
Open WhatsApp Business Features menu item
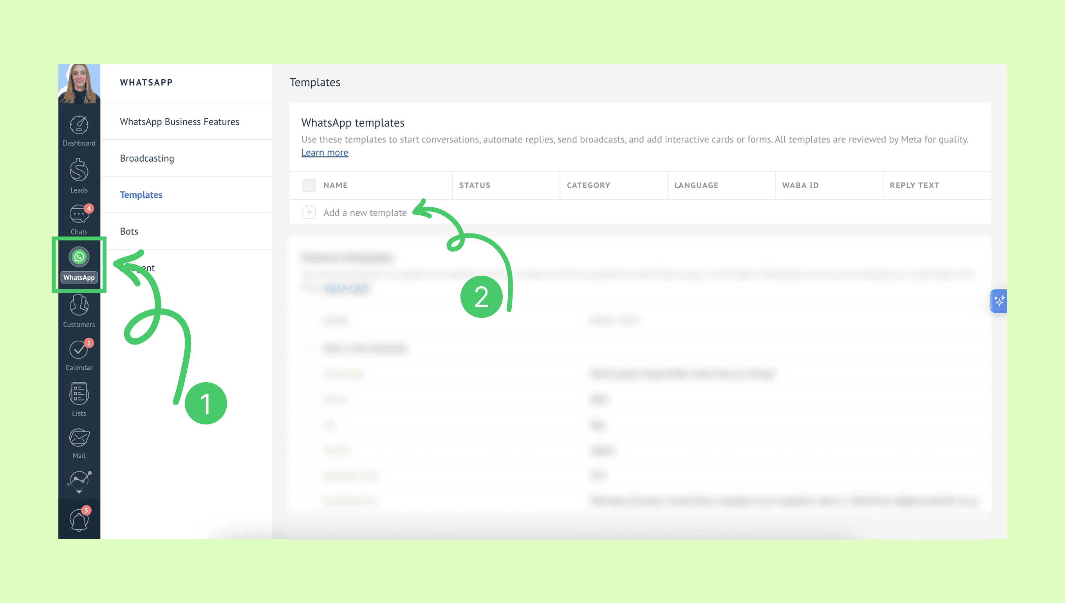click(179, 122)
